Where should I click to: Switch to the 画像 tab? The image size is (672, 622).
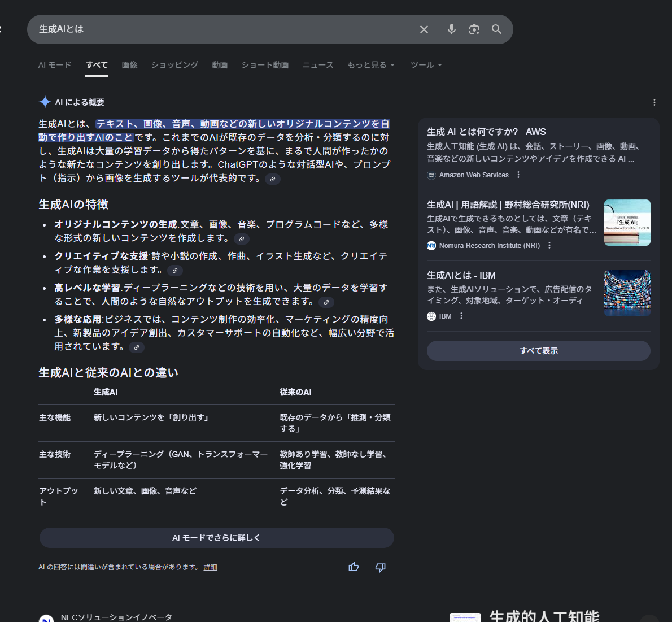(129, 65)
